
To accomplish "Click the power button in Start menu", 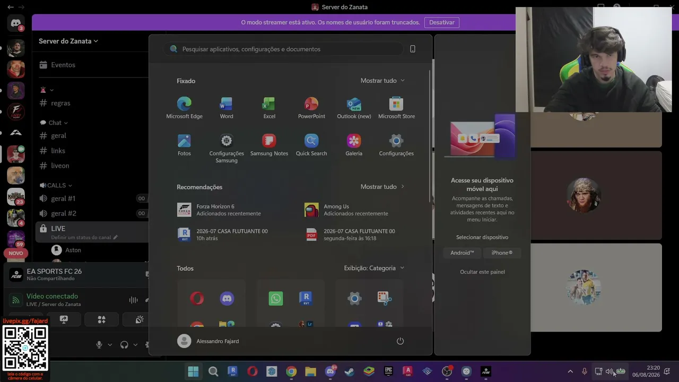I will pos(400,341).
